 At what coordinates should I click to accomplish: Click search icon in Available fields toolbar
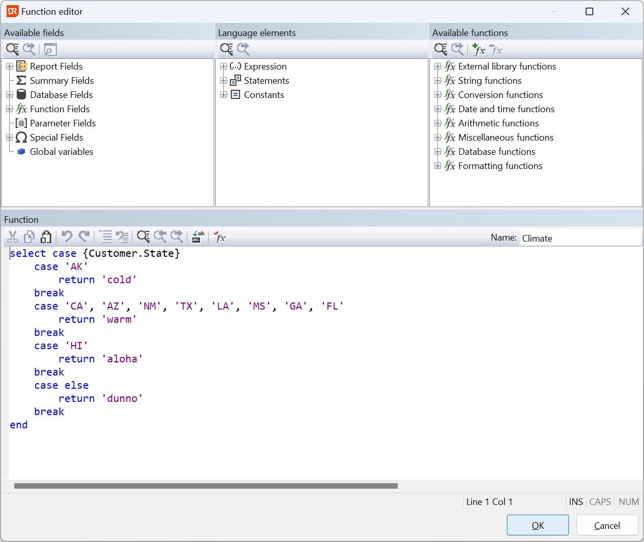tap(12, 49)
